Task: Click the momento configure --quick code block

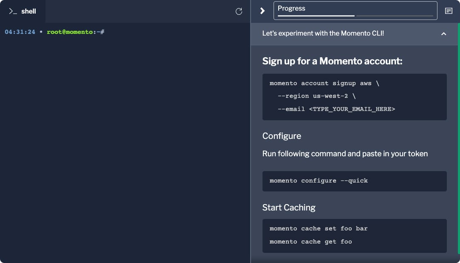Action: click(354, 181)
